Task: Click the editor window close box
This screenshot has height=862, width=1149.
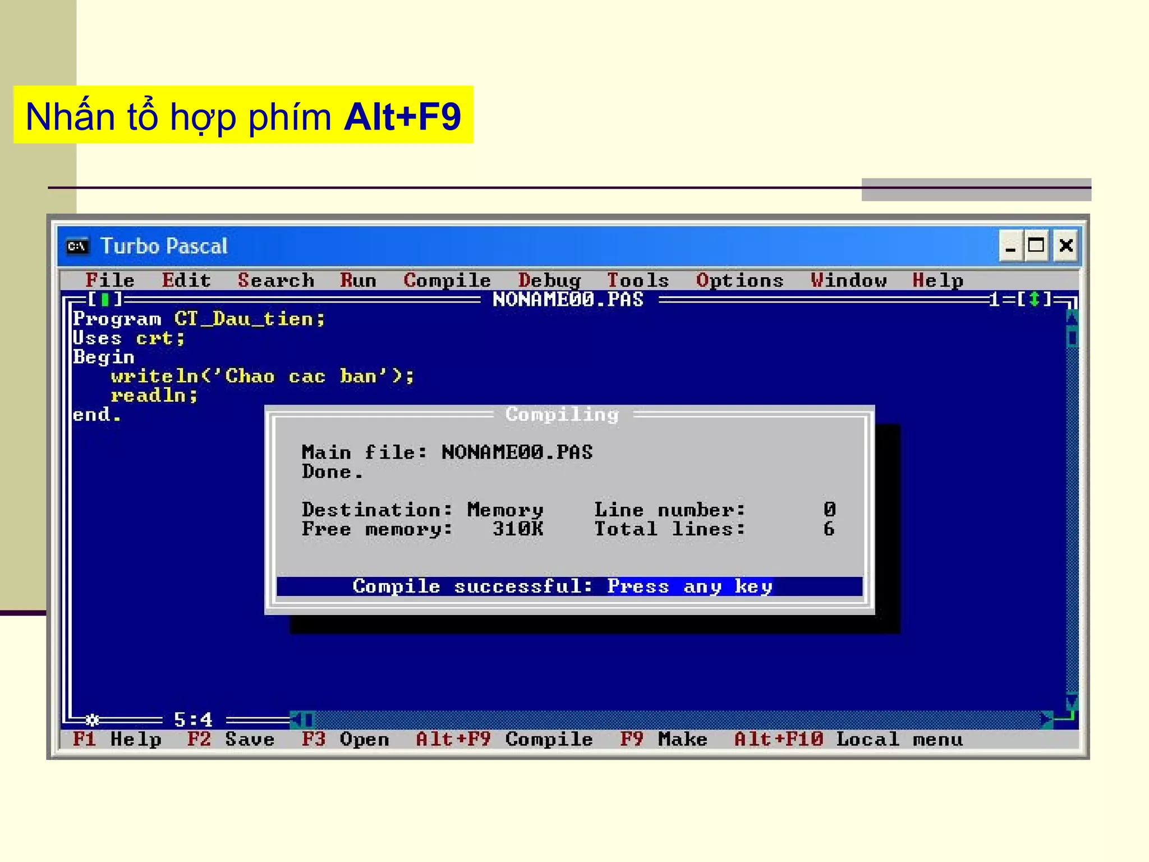Action: (x=104, y=299)
